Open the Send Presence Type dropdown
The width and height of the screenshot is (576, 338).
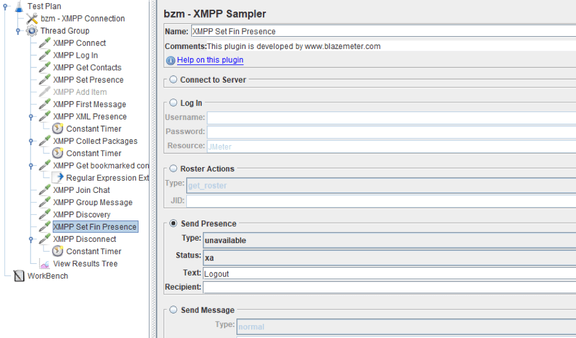[x=389, y=241]
